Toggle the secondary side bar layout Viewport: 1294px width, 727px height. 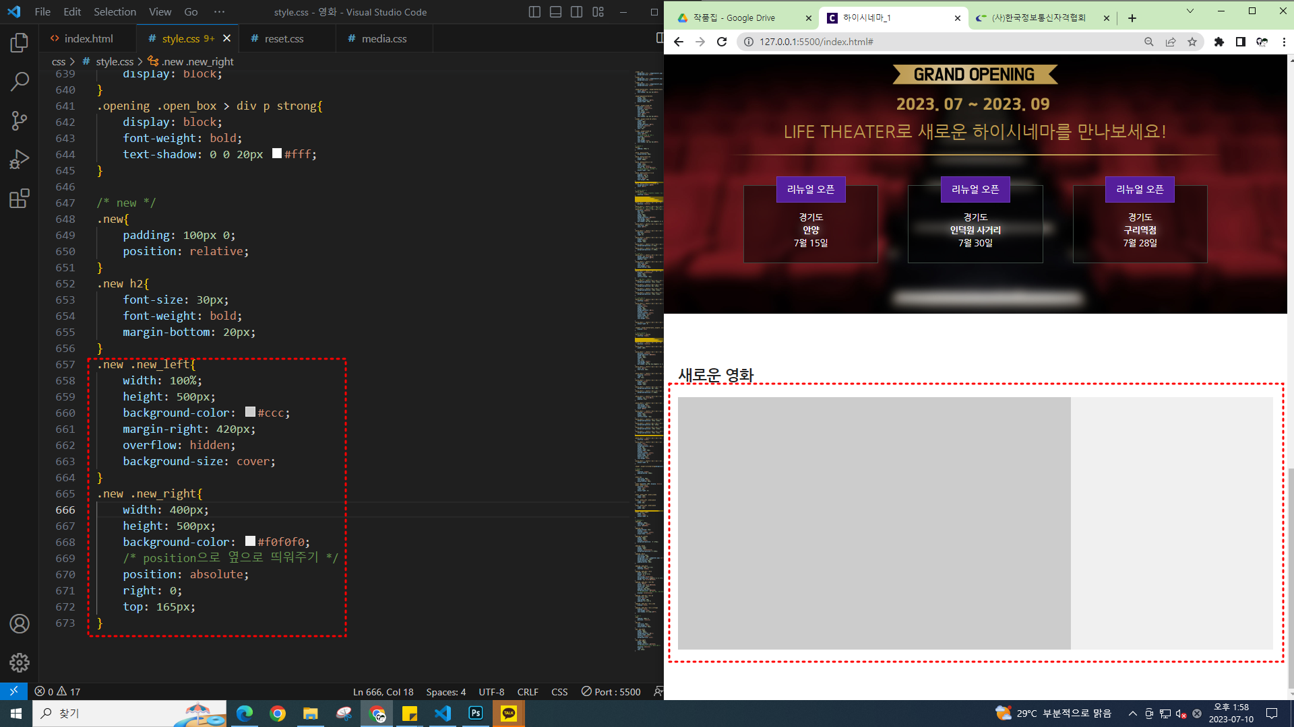click(577, 12)
